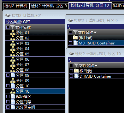Check the 未分区空间 checkbox
The width and height of the screenshot is (124, 113).
(x=8, y=107)
